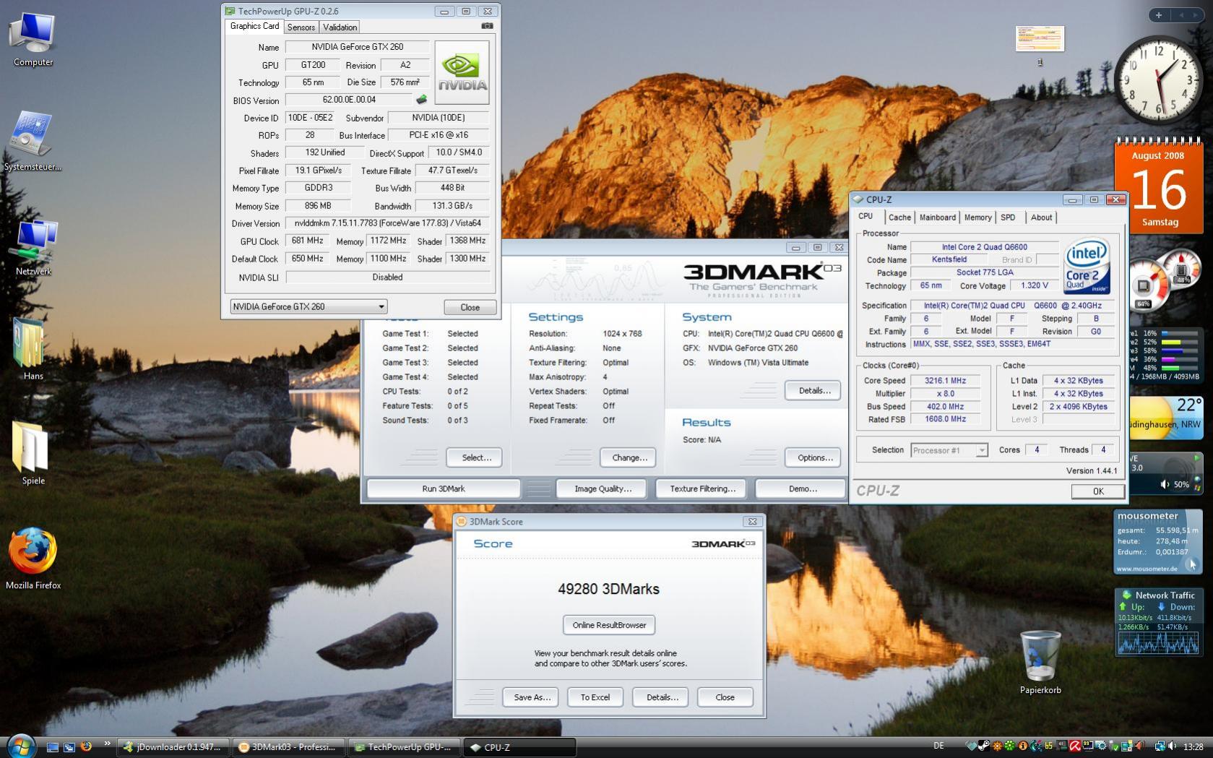The width and height of the screenshot is (1213, 758).
Task: Click the sidebar add gadget plus button
Action: pos(1159,14)
